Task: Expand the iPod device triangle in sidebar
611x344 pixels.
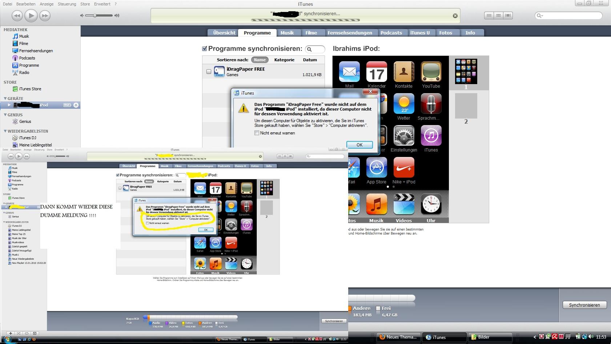Action: coord(9,105)
